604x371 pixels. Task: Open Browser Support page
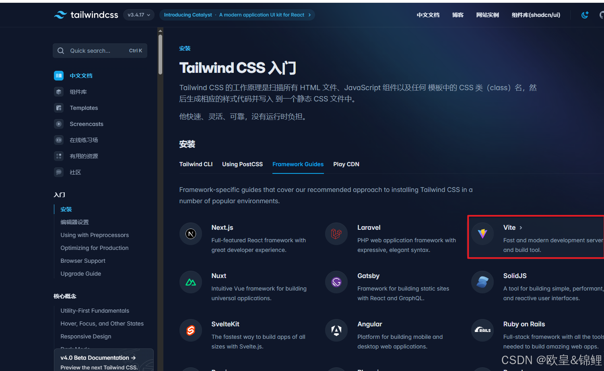tap(83, 261)
